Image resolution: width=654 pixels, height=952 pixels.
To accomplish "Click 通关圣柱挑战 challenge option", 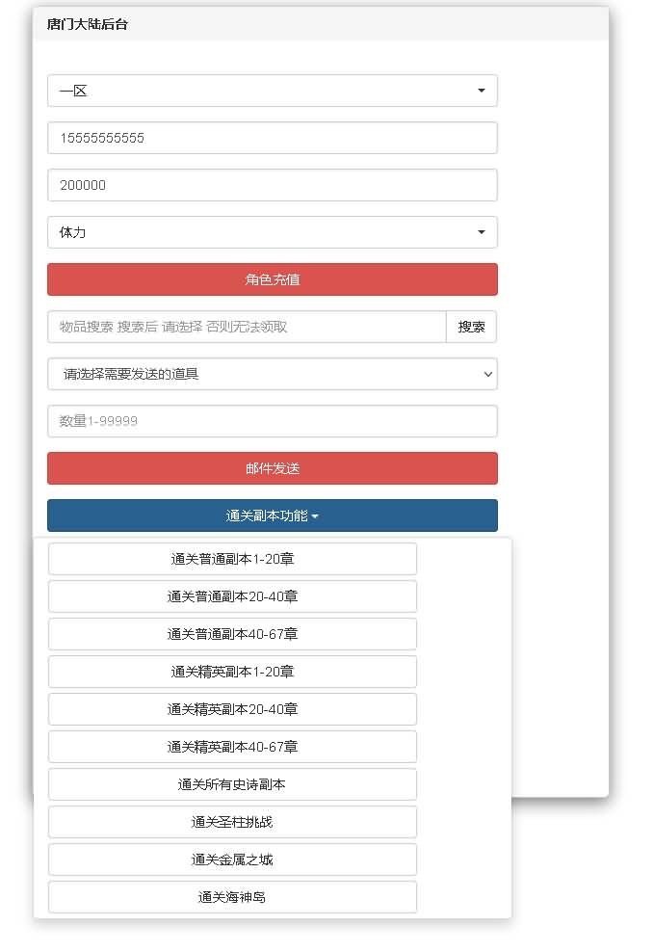I will pos(231,821).
